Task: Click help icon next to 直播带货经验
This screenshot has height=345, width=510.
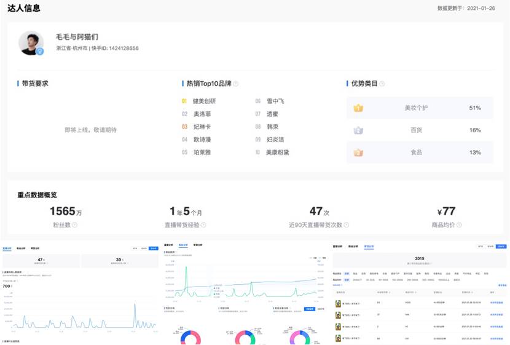Action: [203, 225]
